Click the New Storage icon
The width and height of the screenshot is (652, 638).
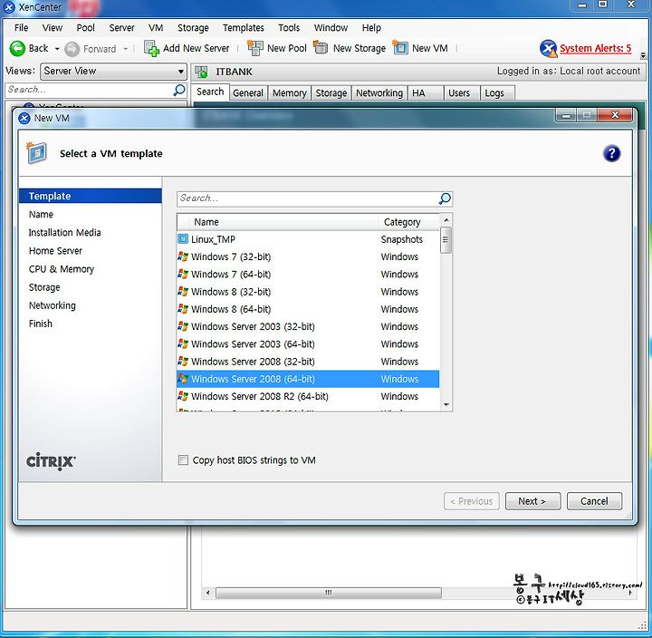click(x=321, y=47)
